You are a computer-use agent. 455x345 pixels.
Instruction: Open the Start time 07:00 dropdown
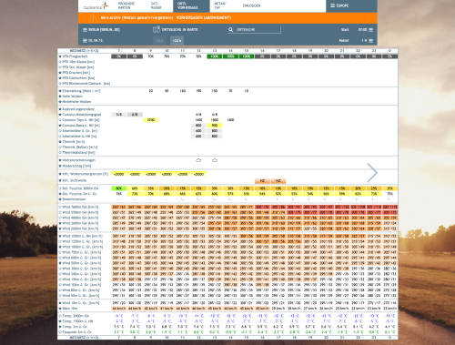(366, 30)
